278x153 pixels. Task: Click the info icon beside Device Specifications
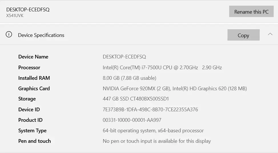pos(9,35)
